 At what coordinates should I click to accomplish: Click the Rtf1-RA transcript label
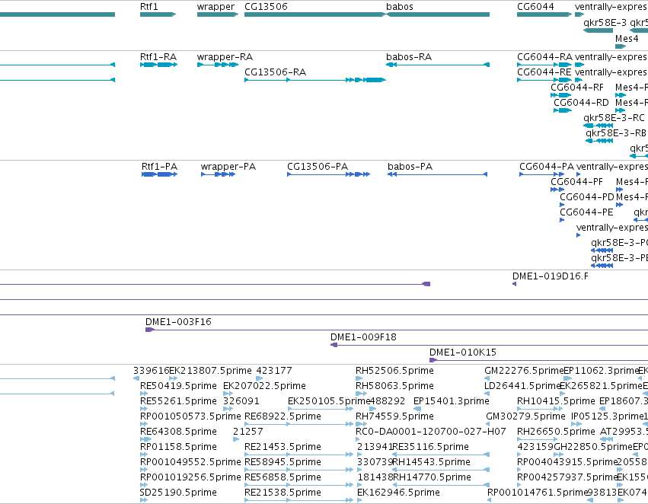158,57
